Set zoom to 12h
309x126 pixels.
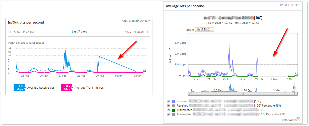[204, 30]
